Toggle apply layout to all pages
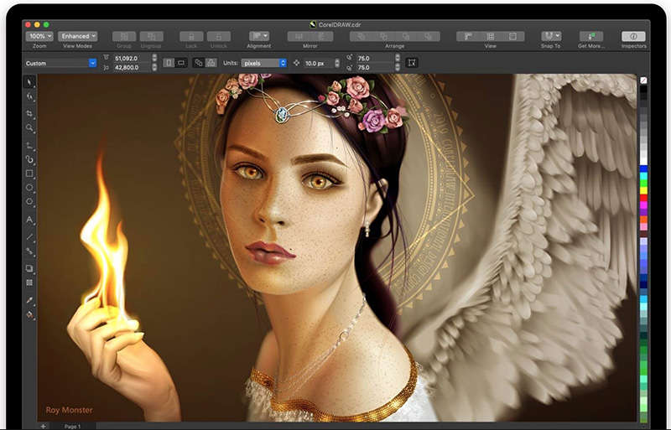The width and height of the screenshot is (671, 430). [199, 63]
